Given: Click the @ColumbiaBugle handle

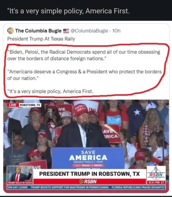Looking at the screenshot, I should pyautogui.click(x=89, y=31).
